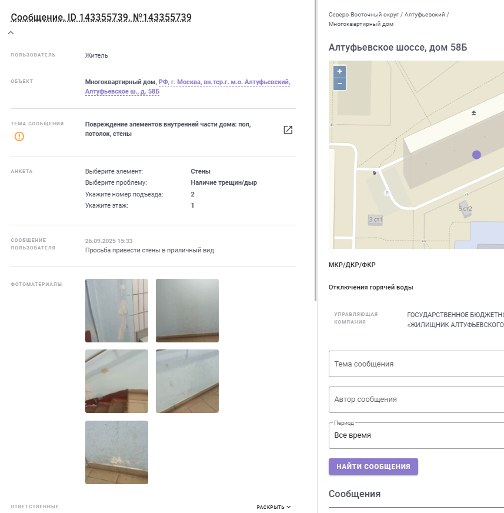Open the first wall photo thumbnail
This screenshot has height=513, width=504.
point(116,311)
